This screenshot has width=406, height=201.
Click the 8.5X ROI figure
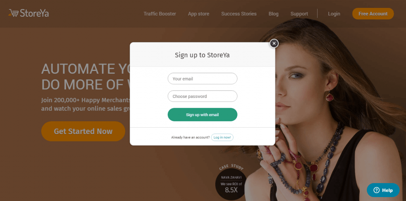(231, 190)
